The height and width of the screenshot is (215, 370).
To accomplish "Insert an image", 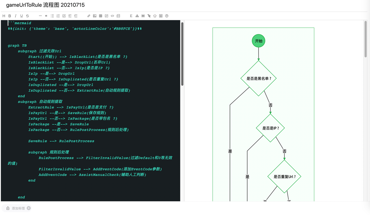I will pyautogui.click(x=95, y=16).
